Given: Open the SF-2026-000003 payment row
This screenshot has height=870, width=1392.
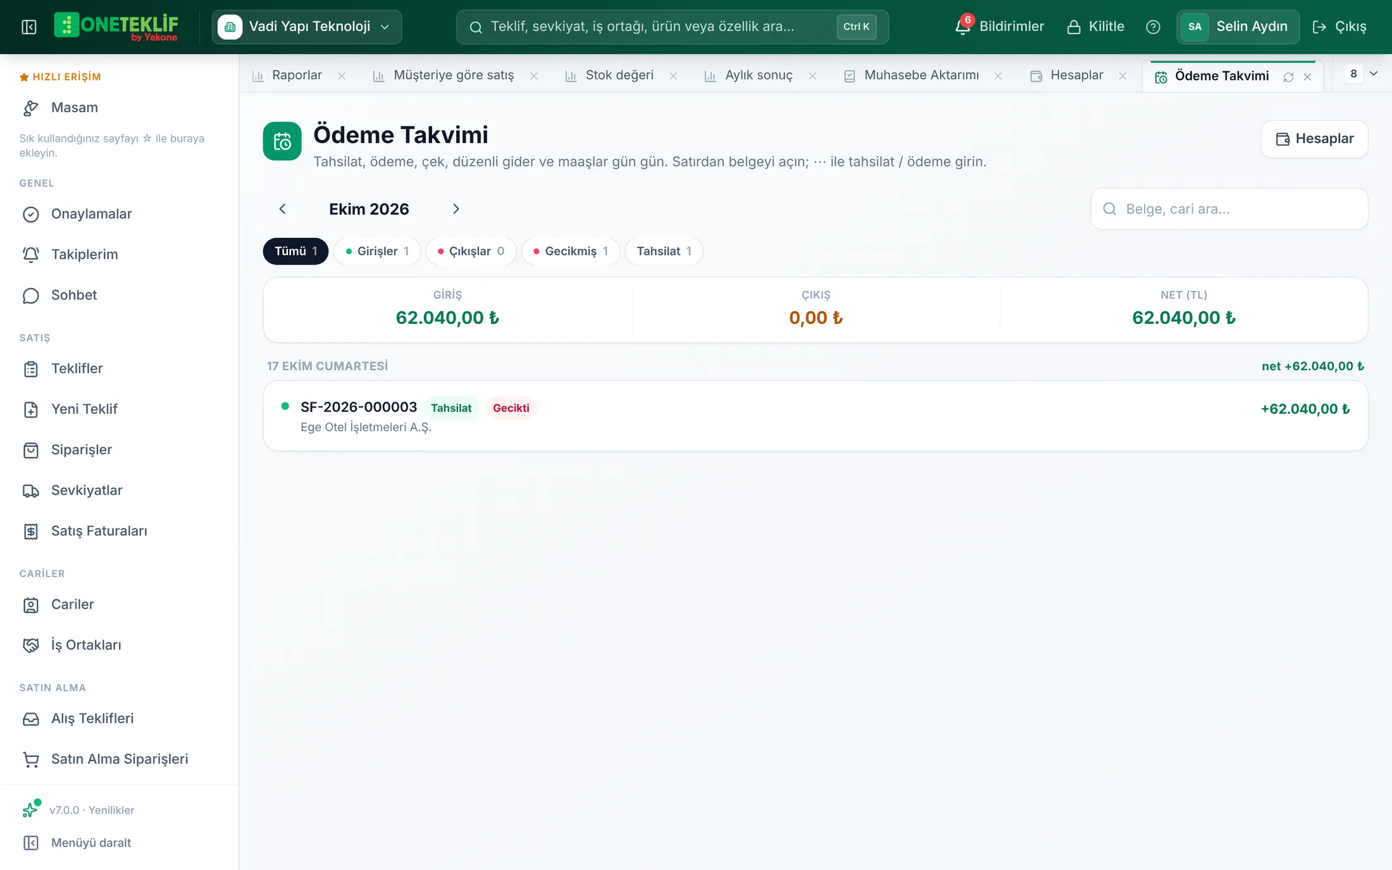Looking at the screenshot, I should (816, 416).
